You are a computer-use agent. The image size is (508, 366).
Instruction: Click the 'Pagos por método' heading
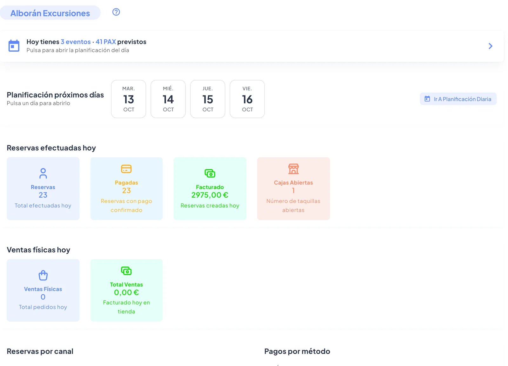pyautogui.click(x=297, y=351)
